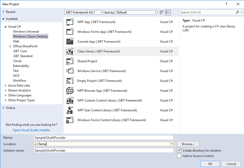Select Shared Project template name

click(87, 61)
